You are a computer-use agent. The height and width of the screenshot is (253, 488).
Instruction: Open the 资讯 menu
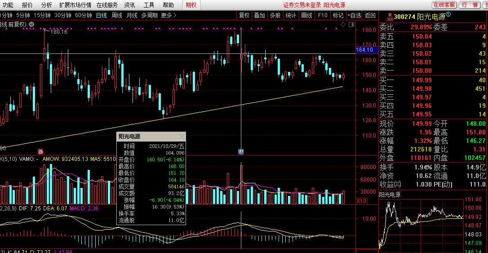click(x=129, y=5)
